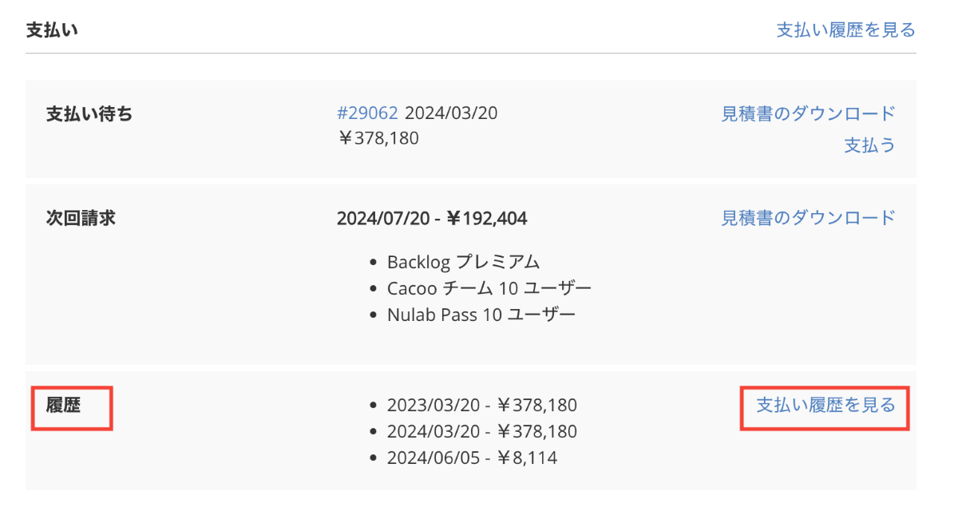The width and height of the screenshot is (958, 511).
Task: Click the 2024/06/05 - ¥8,114 history entry
Action: click(x=472, y=458)
